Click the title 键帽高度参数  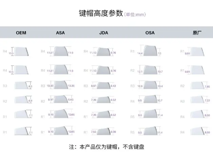tap(101, 13)
